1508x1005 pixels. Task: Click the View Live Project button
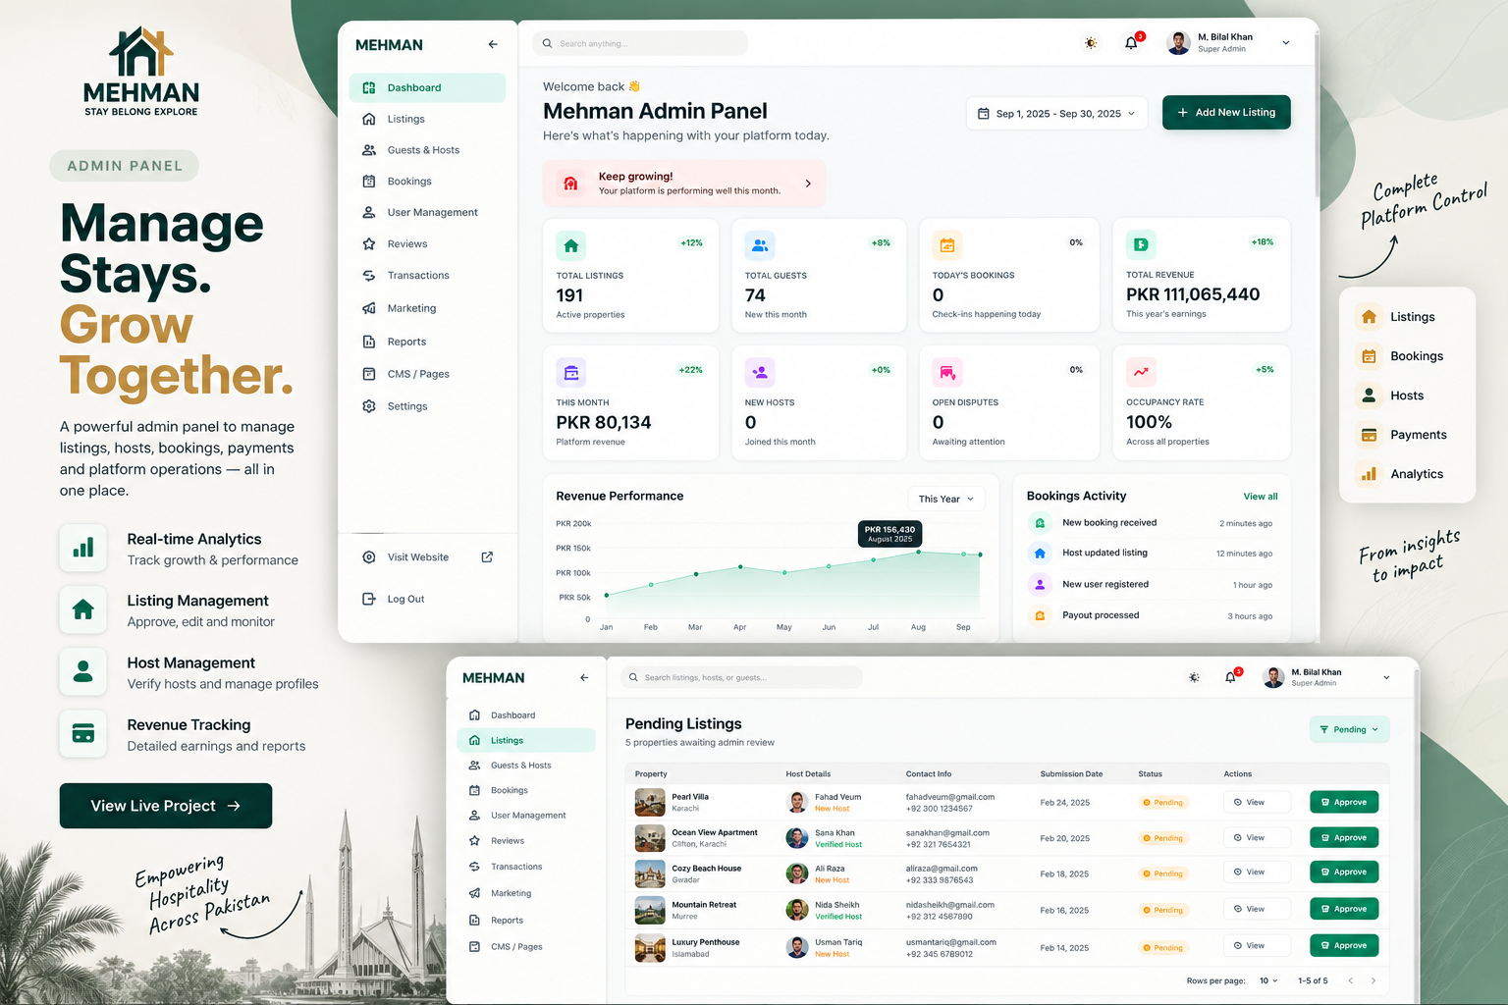(166, 806)
